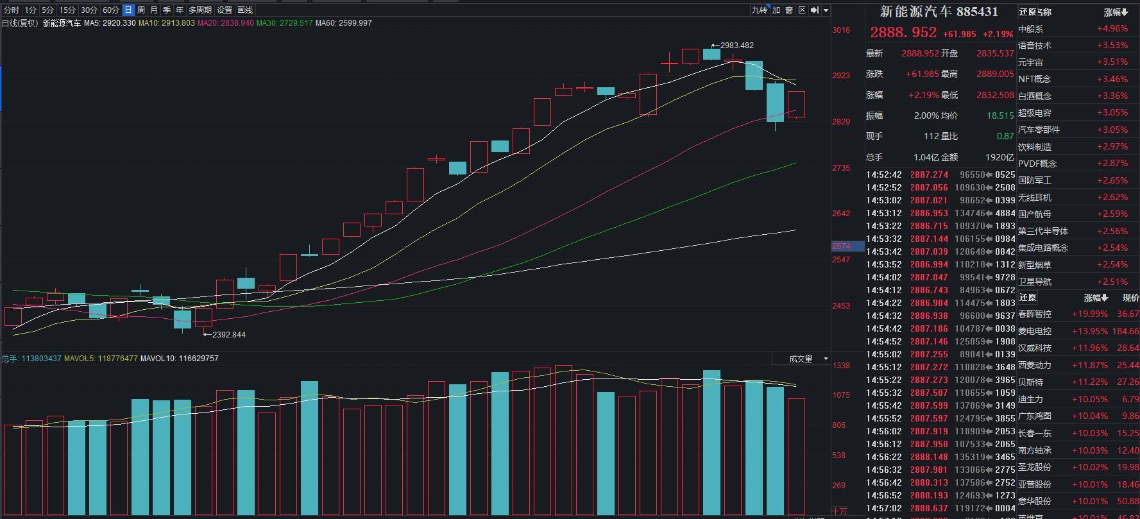Open stock 广东鸿图 in the list
Screen dimensions: 1140x519
1078,416
